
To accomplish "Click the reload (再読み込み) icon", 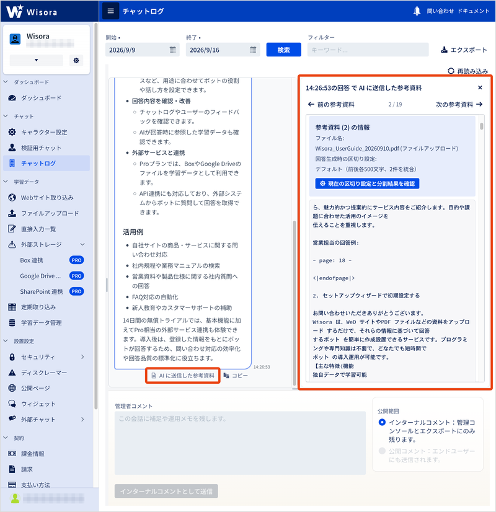I will [451, 71].
